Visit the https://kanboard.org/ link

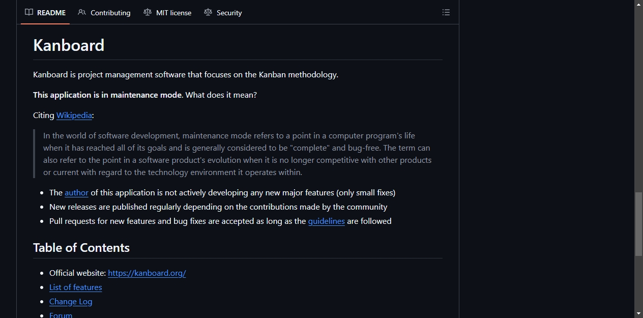point(147,273)
